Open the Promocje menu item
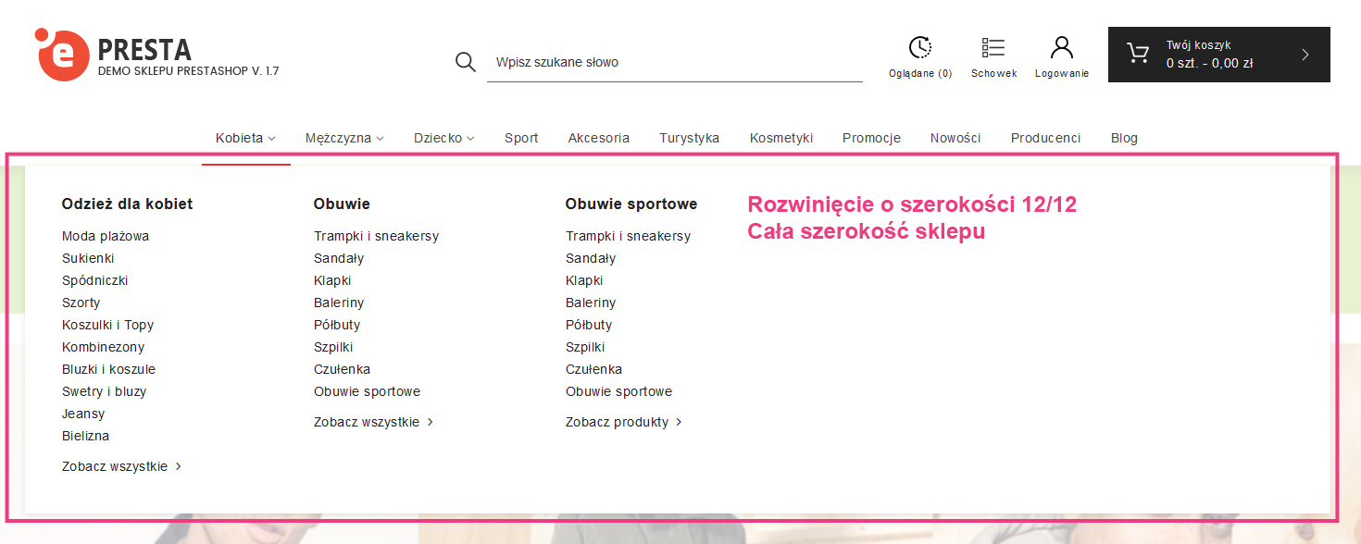Screen dimensions: 1361x544 pyautogui.click(x=871, y=138)
